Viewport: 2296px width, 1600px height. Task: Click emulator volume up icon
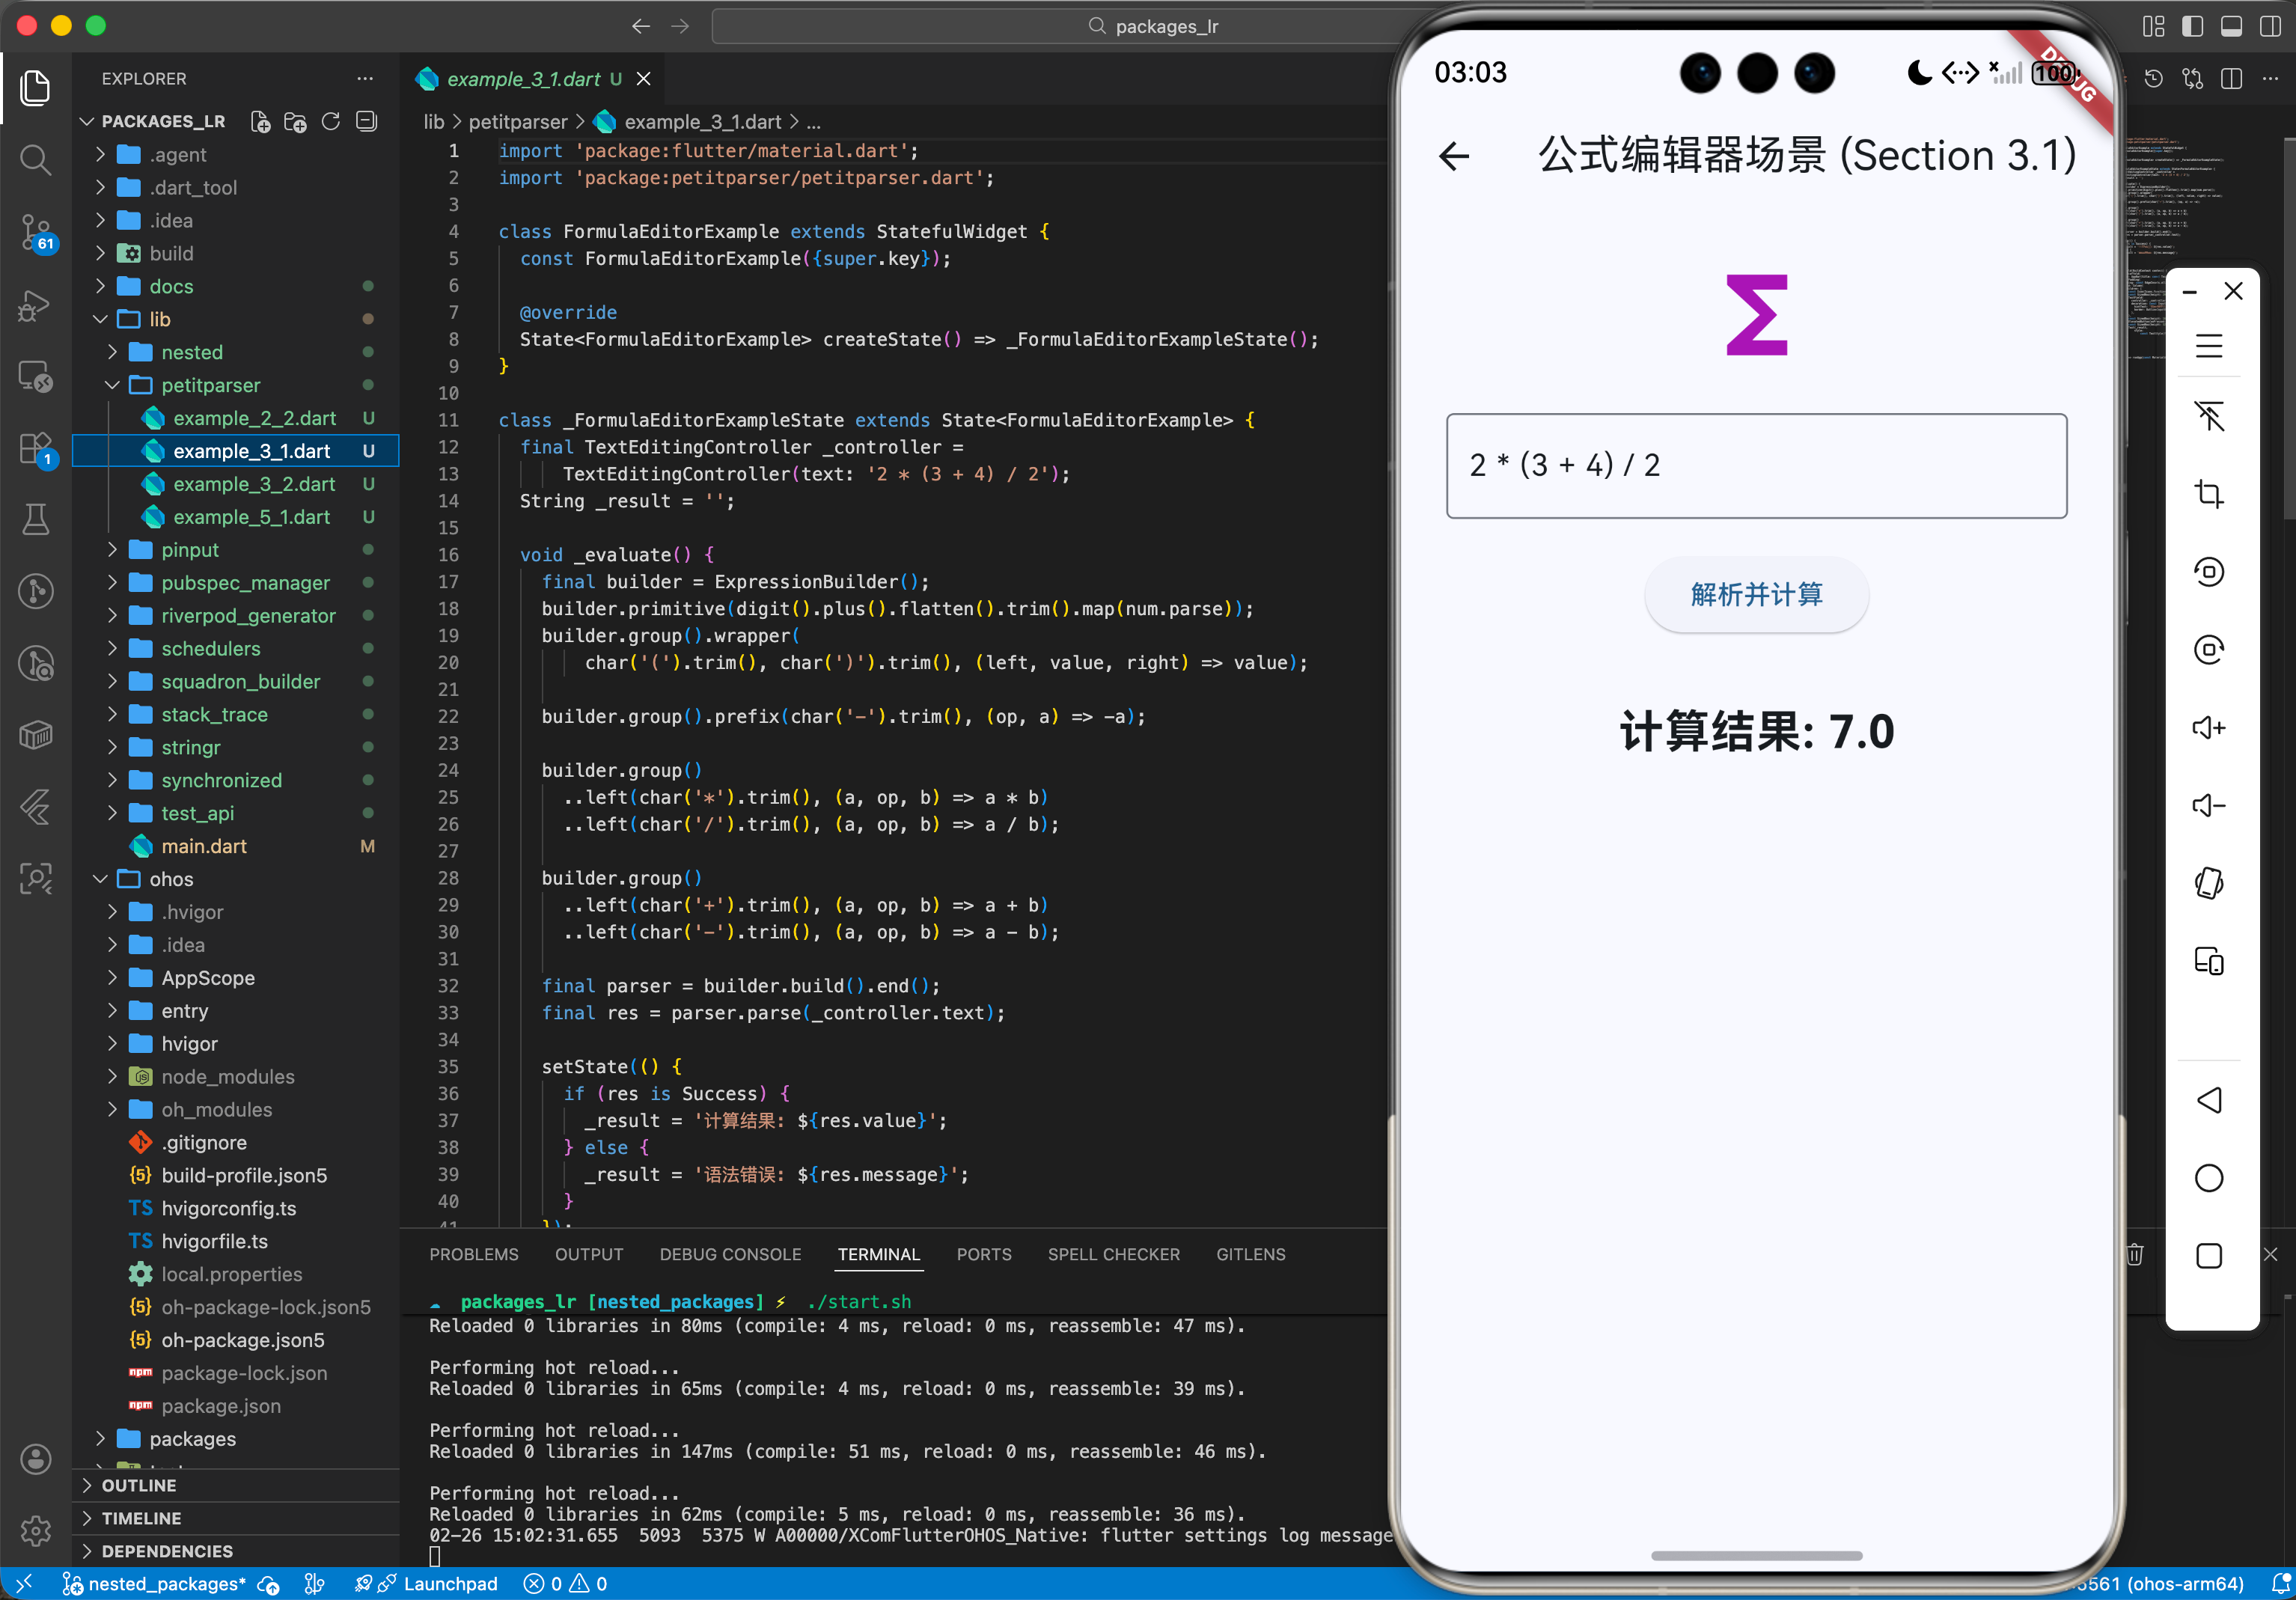click(2209, 727)
